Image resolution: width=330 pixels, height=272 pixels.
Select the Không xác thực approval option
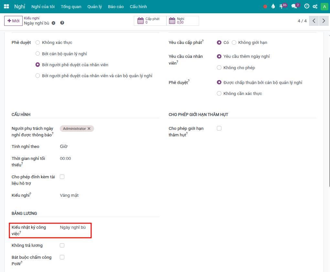pyautogui.click(x=38, y=43)
